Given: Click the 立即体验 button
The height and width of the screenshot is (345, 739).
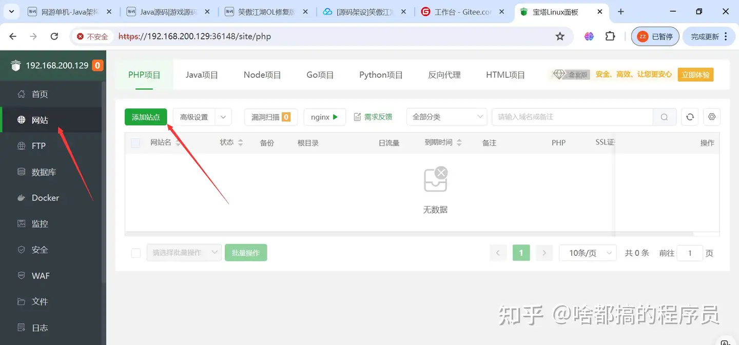Looking at the screenshot, I should pos(695,75).
